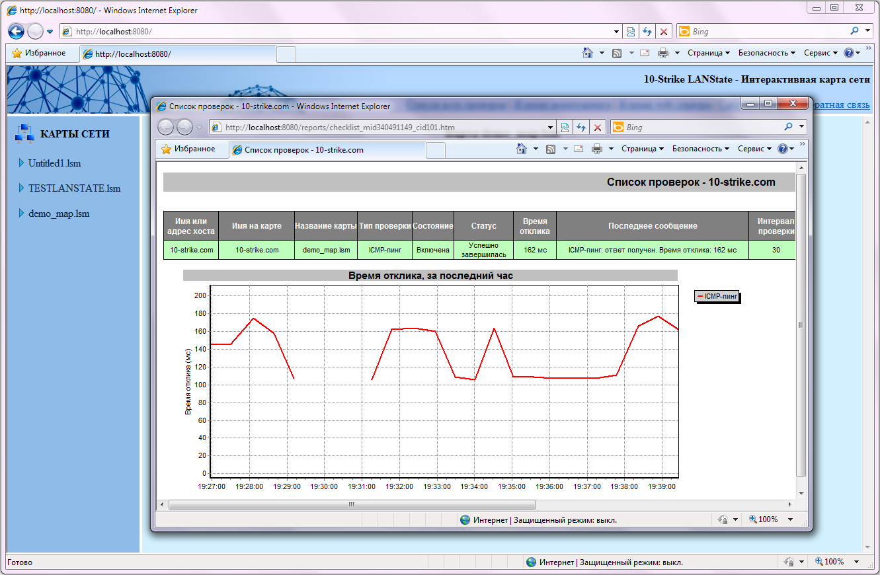Click table cell ICMP-пинг in check type column
Viewport: 880px width, 575px height.
(385, 250)
